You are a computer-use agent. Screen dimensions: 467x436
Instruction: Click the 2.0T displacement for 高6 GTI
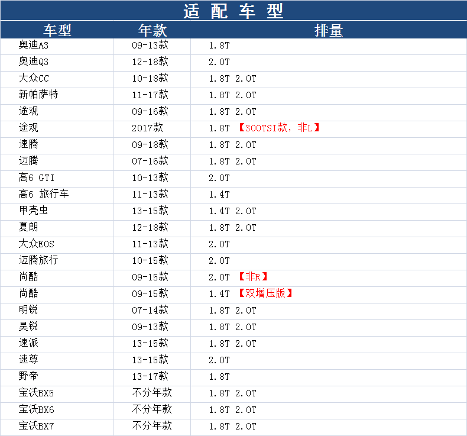tap(219, 177)
